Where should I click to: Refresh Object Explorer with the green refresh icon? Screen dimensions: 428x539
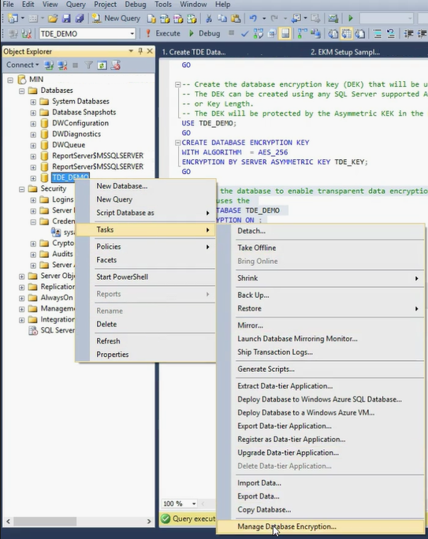[x=102, y=65]
